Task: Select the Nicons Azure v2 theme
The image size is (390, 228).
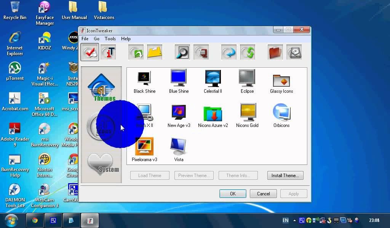Action: tap(213, 117)
